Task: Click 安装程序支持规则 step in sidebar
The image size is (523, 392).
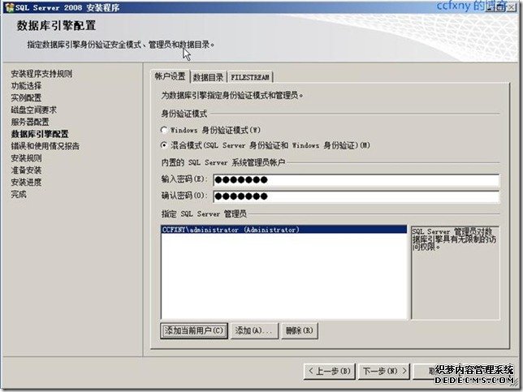Action: click(x=41, y=74)
